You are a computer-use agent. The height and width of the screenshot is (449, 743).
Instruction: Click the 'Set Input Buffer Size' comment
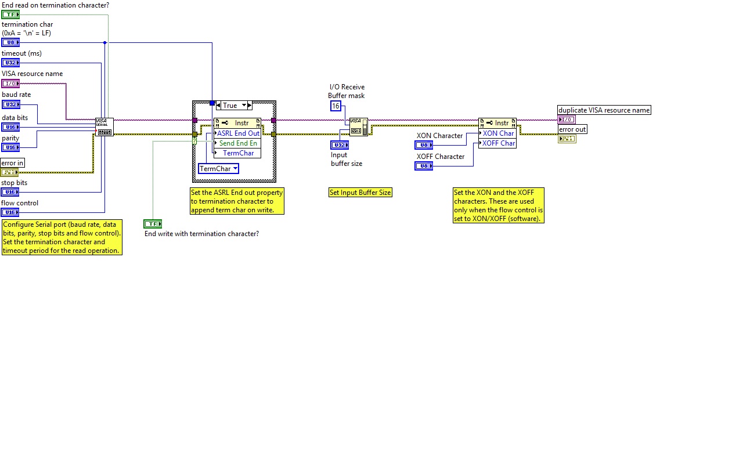360,193
